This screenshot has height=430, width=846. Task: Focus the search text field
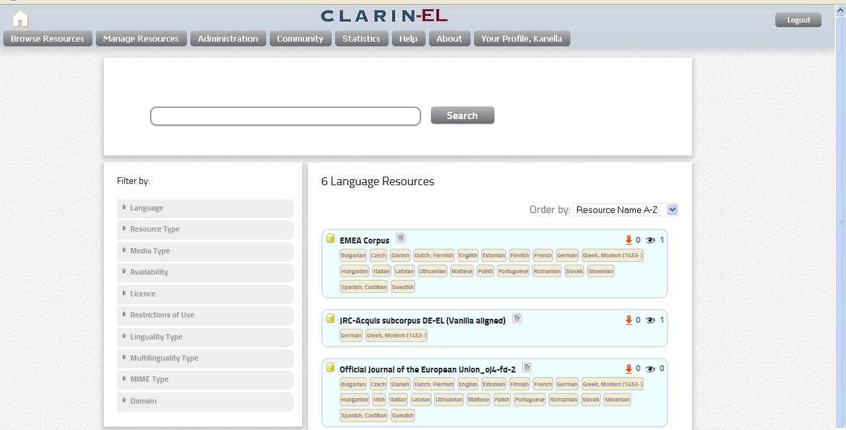[286, 116]
